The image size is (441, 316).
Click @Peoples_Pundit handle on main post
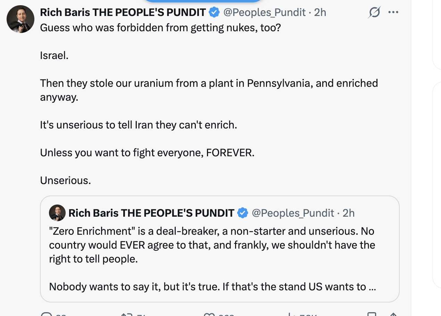(x=265, y=13)
